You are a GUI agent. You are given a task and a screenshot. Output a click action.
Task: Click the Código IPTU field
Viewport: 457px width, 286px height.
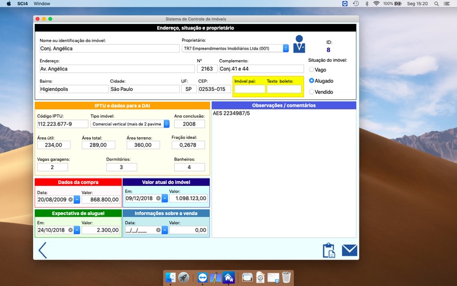pos(63,124)
